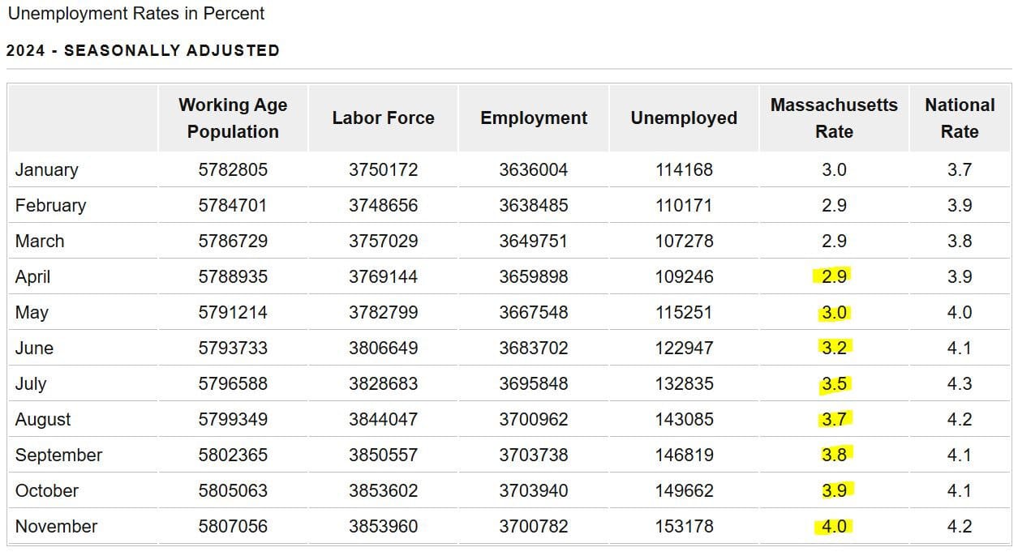Click the Unemployed column header
This screenshot has width=1018, height=556.
684,118
